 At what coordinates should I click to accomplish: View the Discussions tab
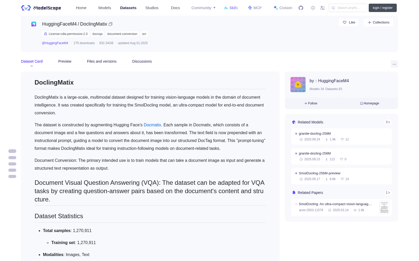[142, 61]
